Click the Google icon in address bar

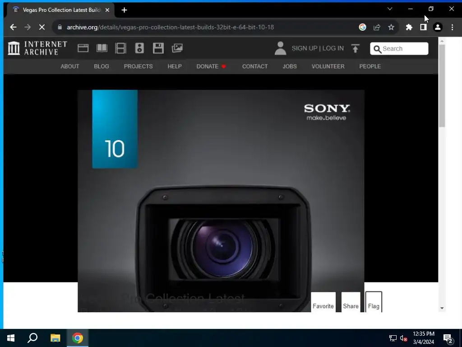362,27
